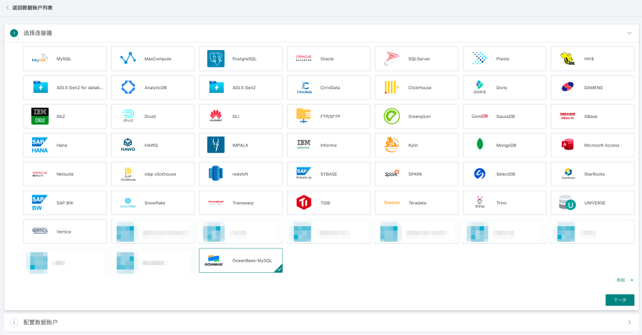
Task: Select the Druid connector icon
Action: 128,116
